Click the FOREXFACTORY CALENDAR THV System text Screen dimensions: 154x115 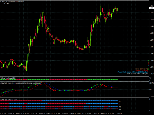click(138, 74)
